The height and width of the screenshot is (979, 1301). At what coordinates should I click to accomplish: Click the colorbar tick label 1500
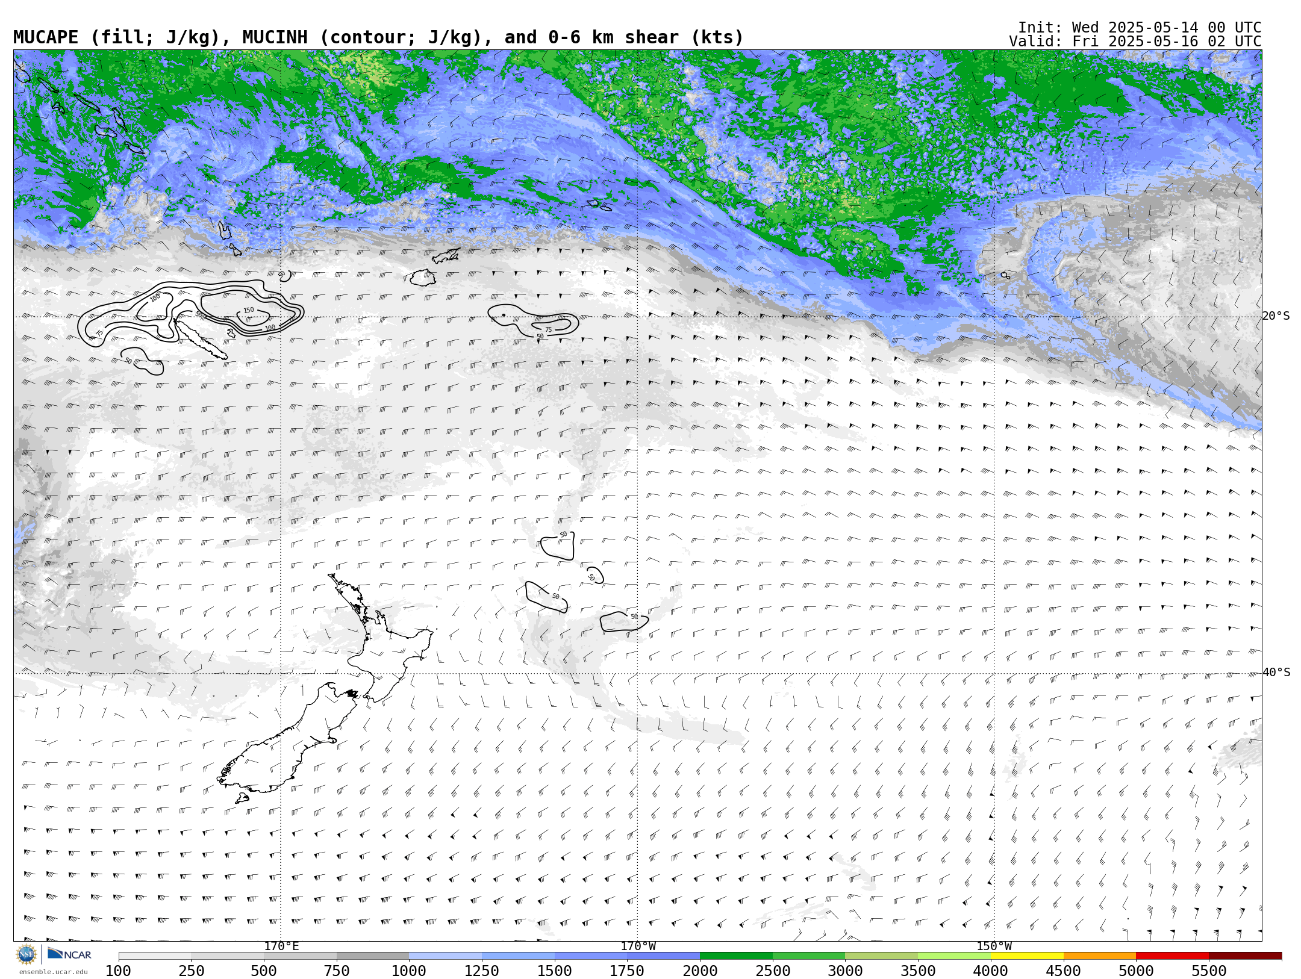tap(555, 971)
